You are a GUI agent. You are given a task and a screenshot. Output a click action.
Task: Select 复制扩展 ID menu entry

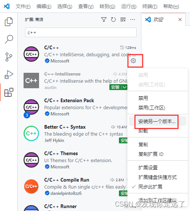click(158, 154)
